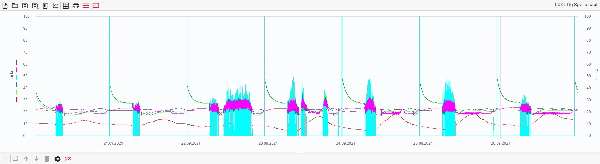Viewport: 600px width, 164px height.
Task: Toggle the red horizontal lines icon
Action: click(x=86, y=5)
